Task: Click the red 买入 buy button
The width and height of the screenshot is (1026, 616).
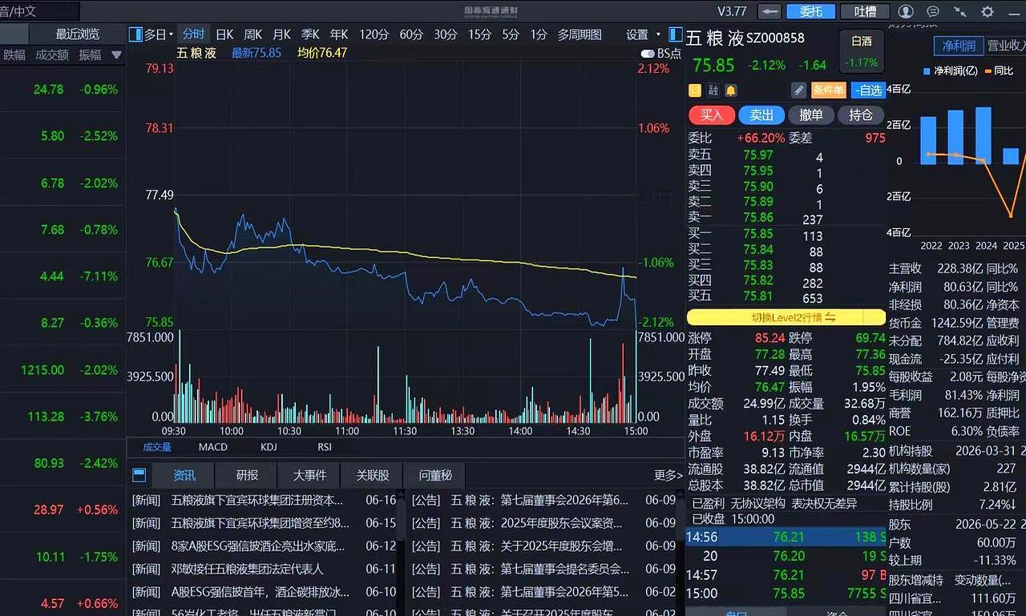Action: coord(712,115)
